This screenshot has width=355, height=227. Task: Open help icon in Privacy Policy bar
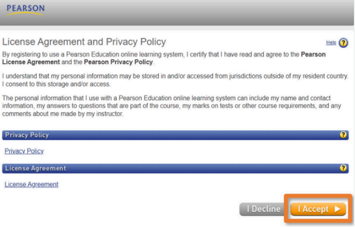click(x=343, y=135)
